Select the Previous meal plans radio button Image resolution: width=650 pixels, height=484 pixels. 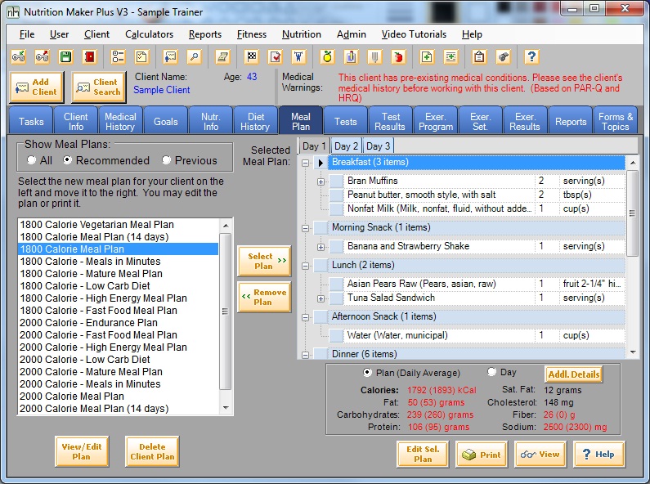[x=166, y=160]
